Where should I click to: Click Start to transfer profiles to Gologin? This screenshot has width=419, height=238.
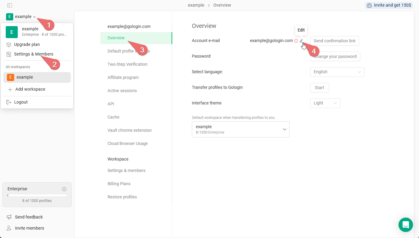(x=319, y=88)
